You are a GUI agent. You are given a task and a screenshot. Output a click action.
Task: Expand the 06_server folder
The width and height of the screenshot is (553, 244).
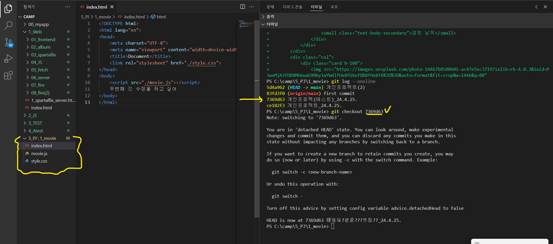point(40,77)
